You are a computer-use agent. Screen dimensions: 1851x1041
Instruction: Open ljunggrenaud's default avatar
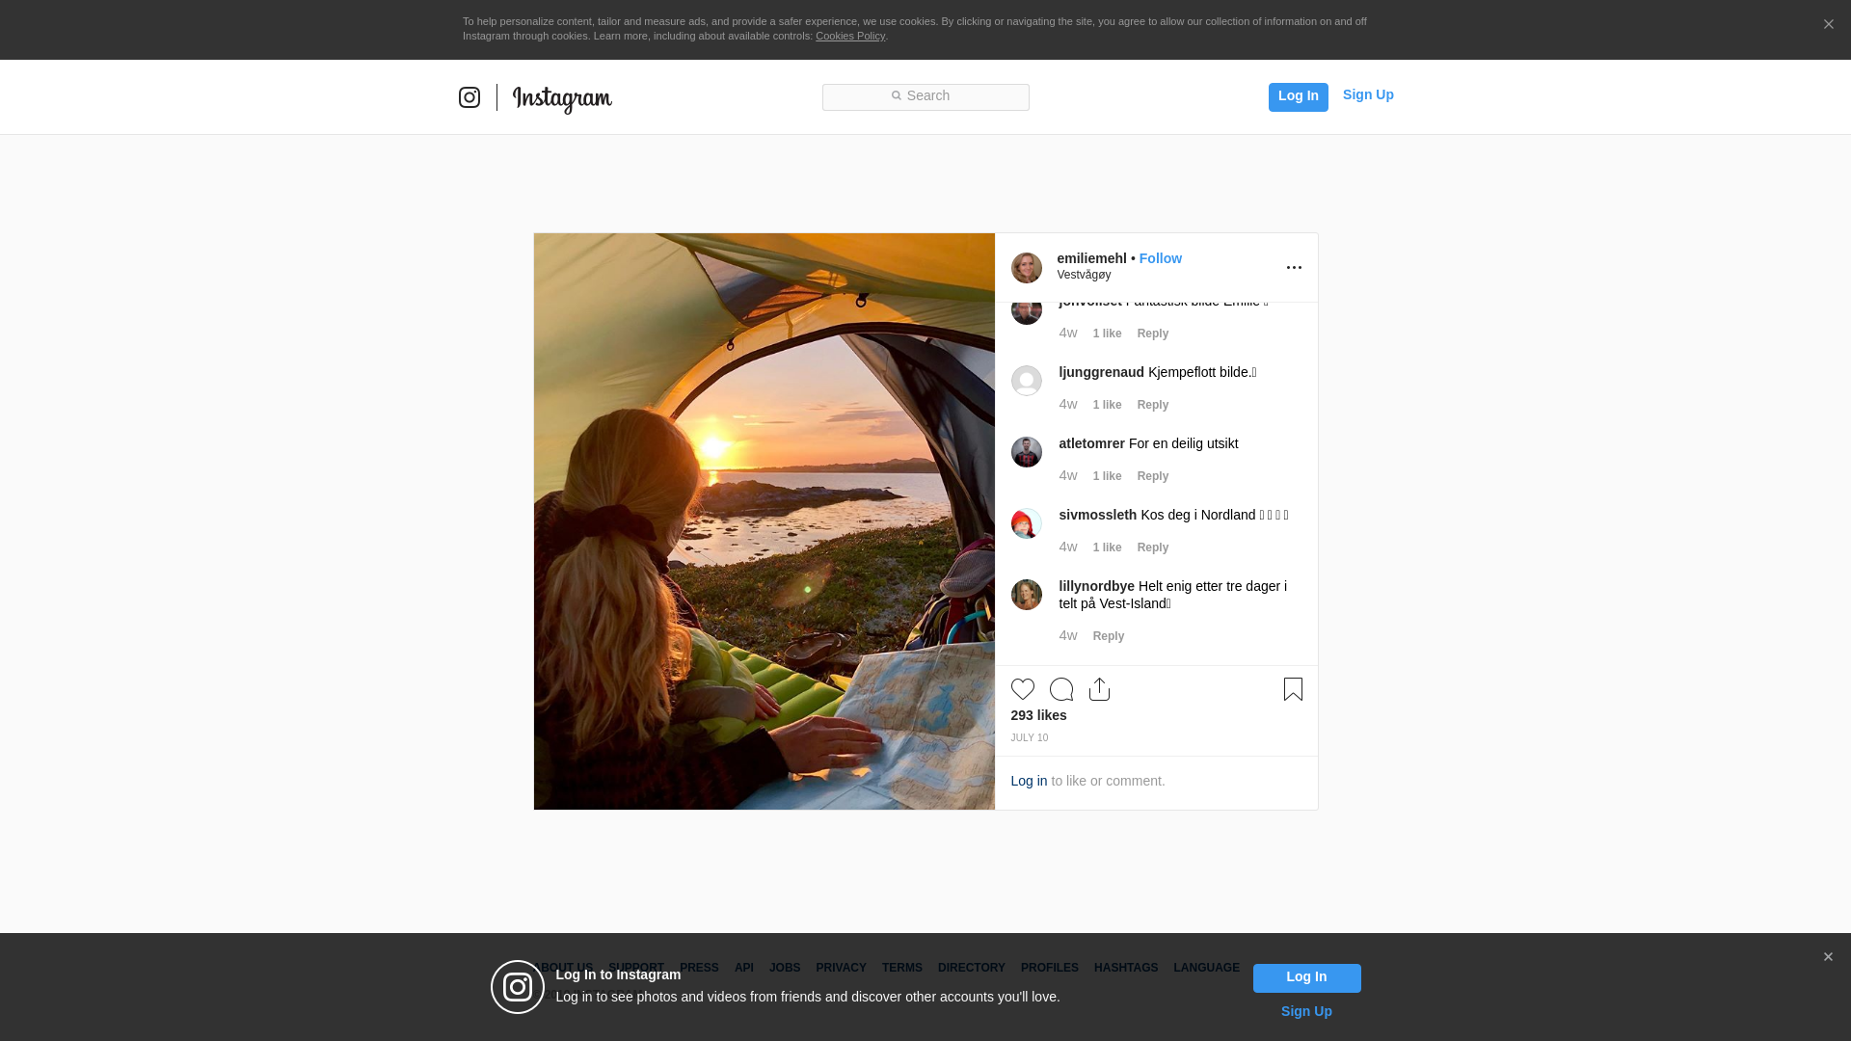[x=1026, y=381]
